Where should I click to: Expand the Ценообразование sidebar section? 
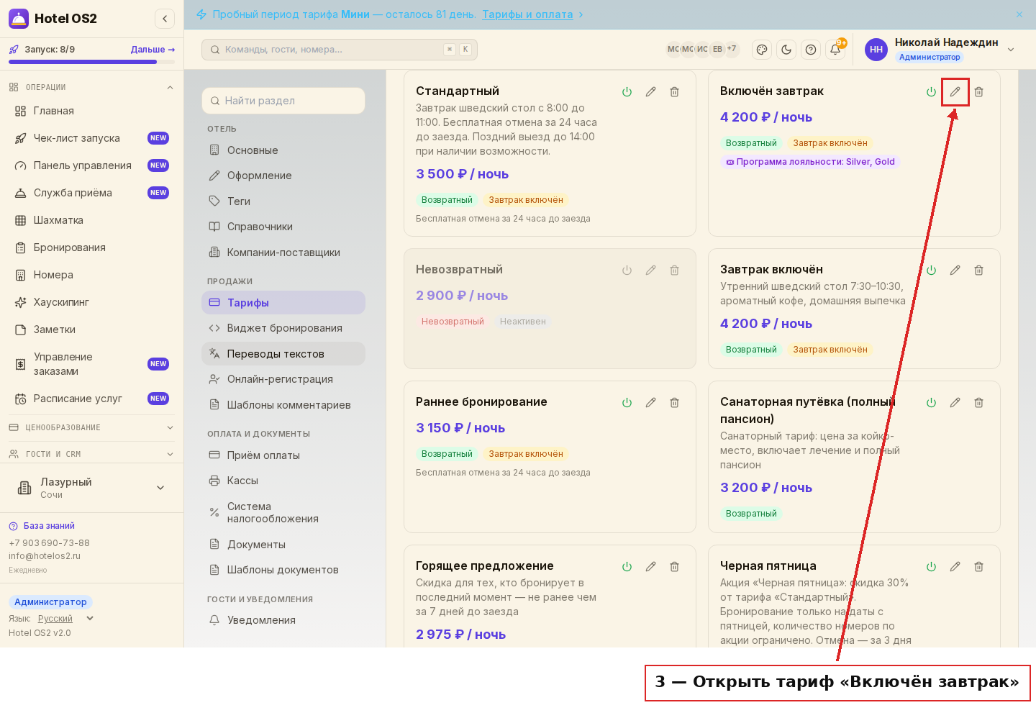[91, 427]
